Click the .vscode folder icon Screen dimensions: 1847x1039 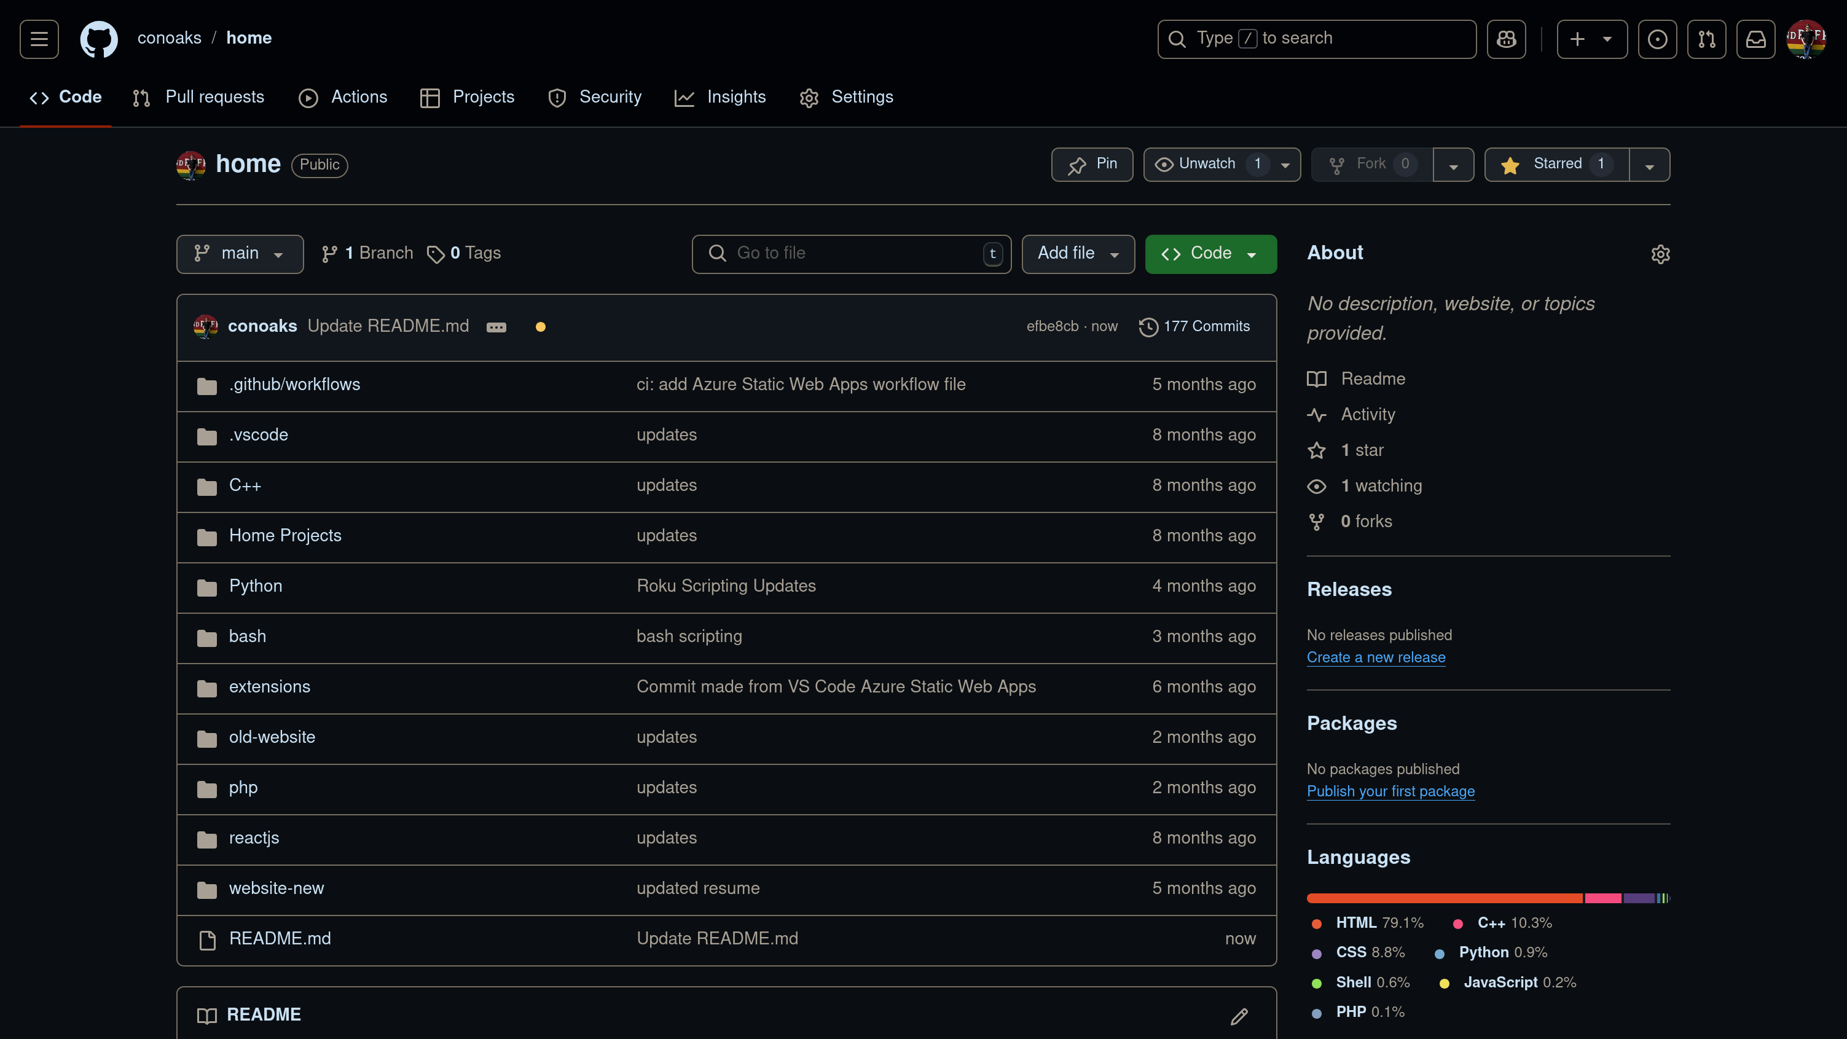(x=207, y=436)
